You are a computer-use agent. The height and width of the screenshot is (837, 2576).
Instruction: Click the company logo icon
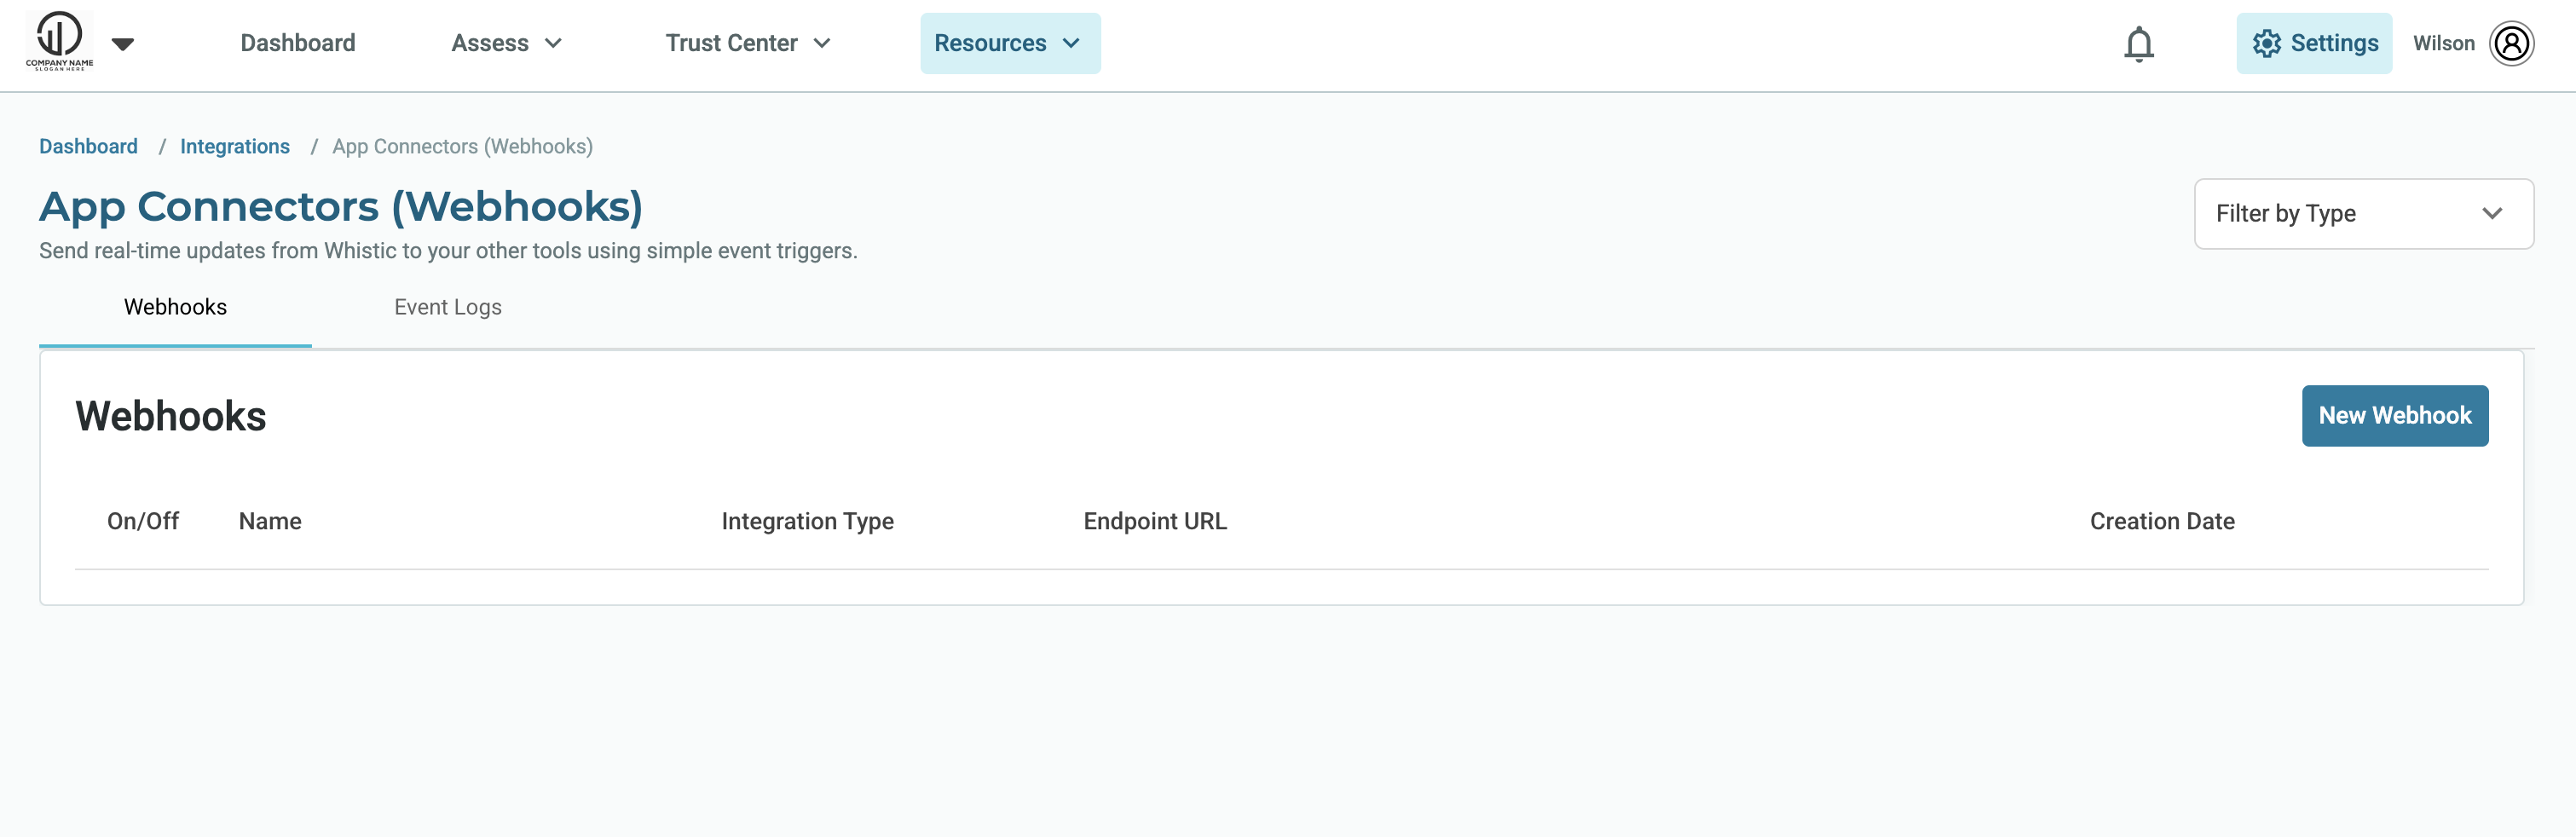click(x=59, y=41)
